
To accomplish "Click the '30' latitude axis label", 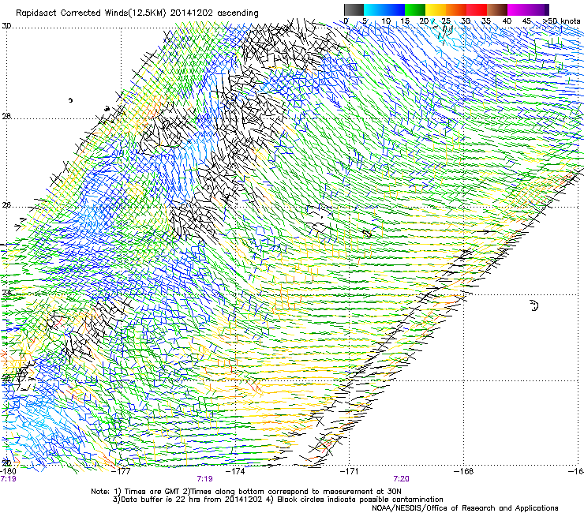I will point(6,26).
